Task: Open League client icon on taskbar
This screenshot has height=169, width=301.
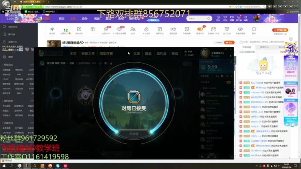Action: point(27,166)
